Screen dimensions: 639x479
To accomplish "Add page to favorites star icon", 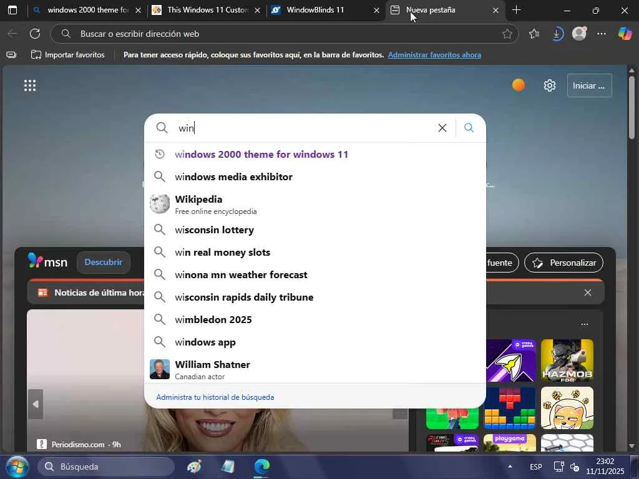I will pos(507,34).
